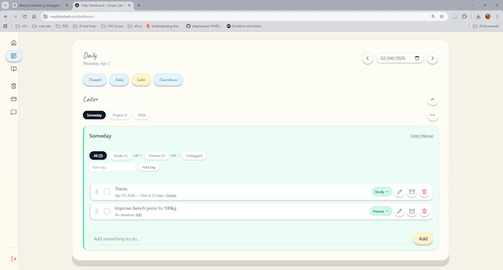Open the Study tag dropdown on Thesis
Image resolution: width=503 pixels, height=270 pixels.
click(382, 192)
